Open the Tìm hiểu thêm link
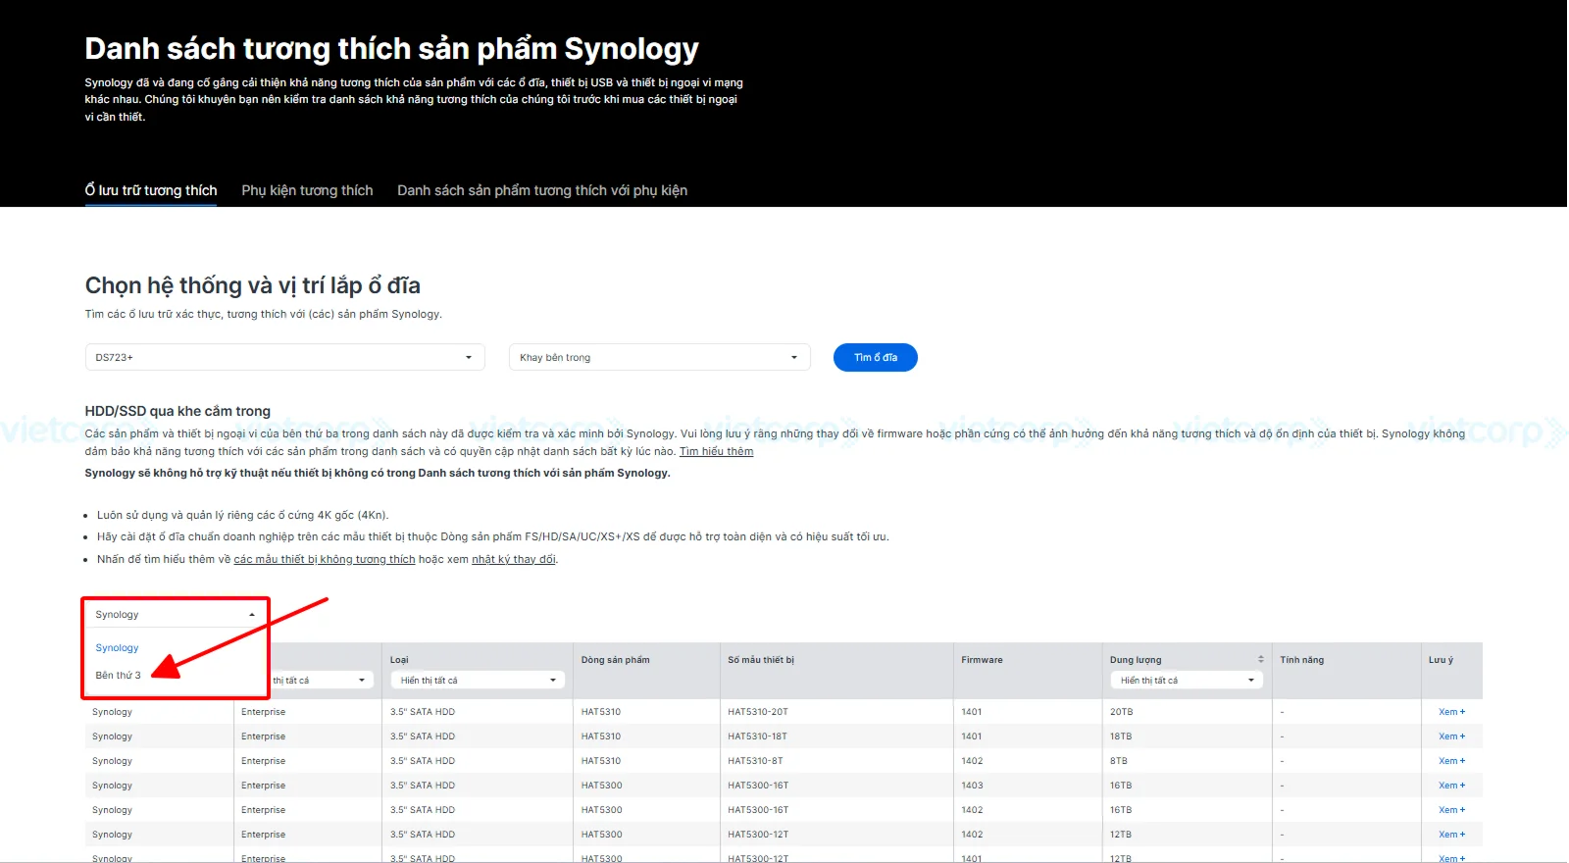The height and width of the screenshot is (863, 1569). pos(717,451)
